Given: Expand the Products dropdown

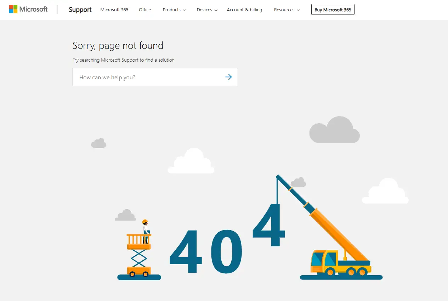Looking at the screenshot, I should tap(174, 10).
